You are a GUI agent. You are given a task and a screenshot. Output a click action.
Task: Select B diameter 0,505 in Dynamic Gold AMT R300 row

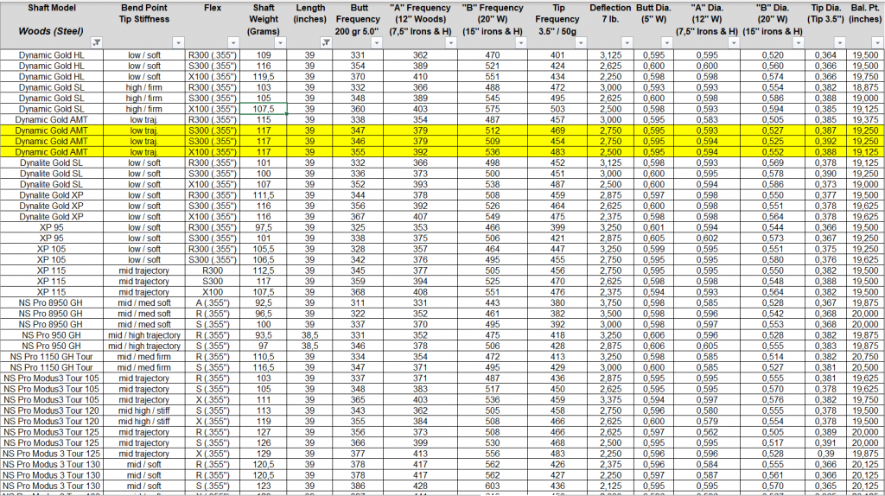[x=773, y=119]
